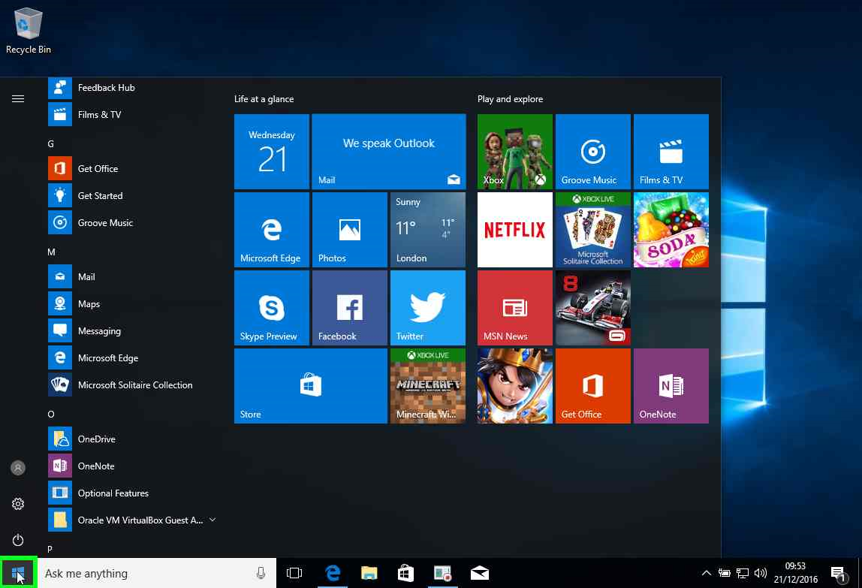Image resolution: width=862 pixels, height=588 pixels.
Task: Launch Skype Preview tile
Action: coord(272,307)
